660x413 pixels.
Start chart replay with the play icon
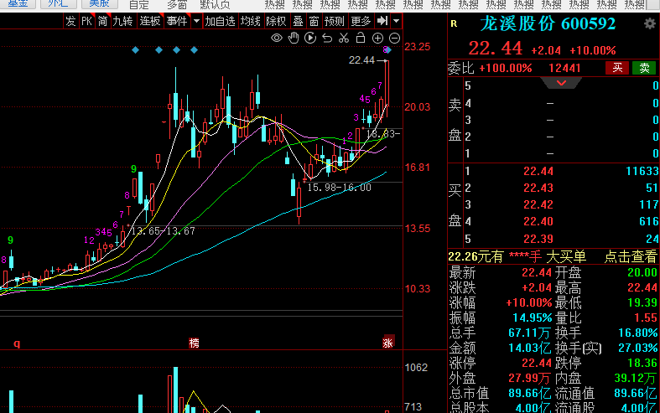[x=310, y=39]
